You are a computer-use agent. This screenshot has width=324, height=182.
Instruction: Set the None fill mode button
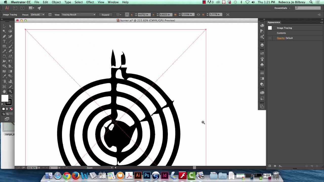[x=11, y=109]
